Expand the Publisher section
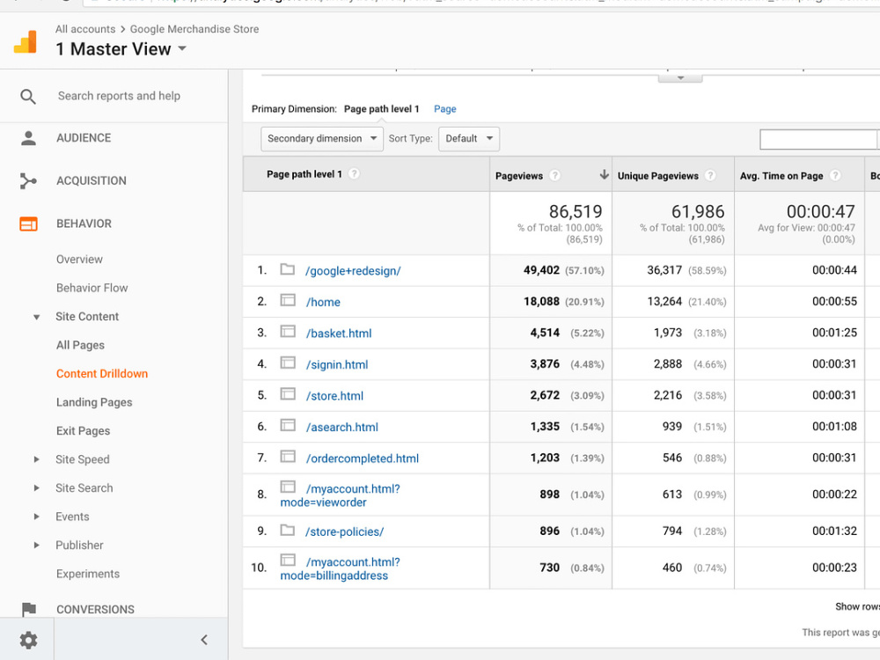The width and height of the screenshot is (880, 660). pyautogui.click(x=36, y=546)
